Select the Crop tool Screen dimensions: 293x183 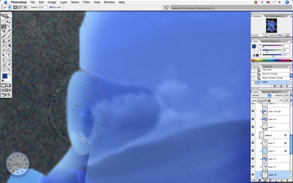point(3,31)
